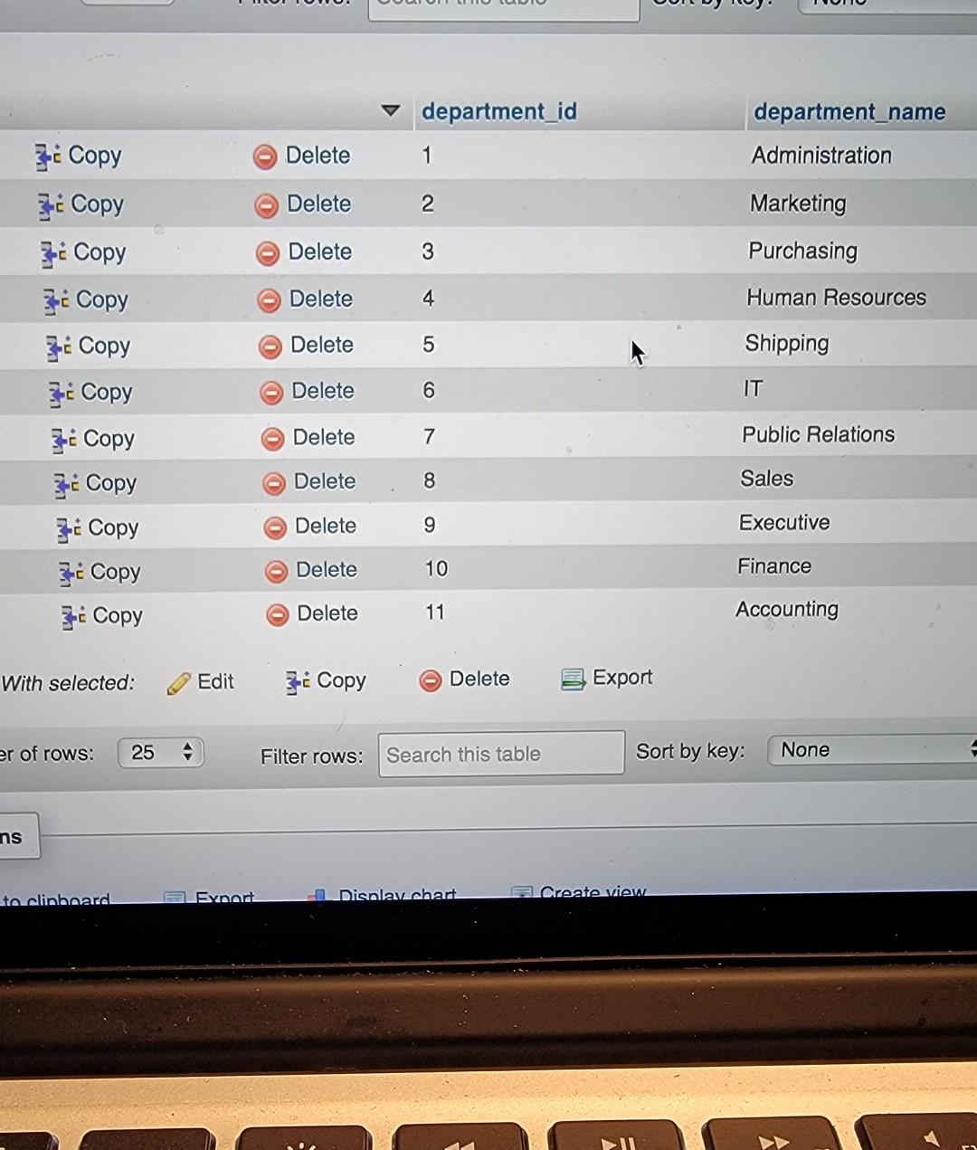Click the Delete icon for Marketing row
977x1150 pixels.
(265, 204)
